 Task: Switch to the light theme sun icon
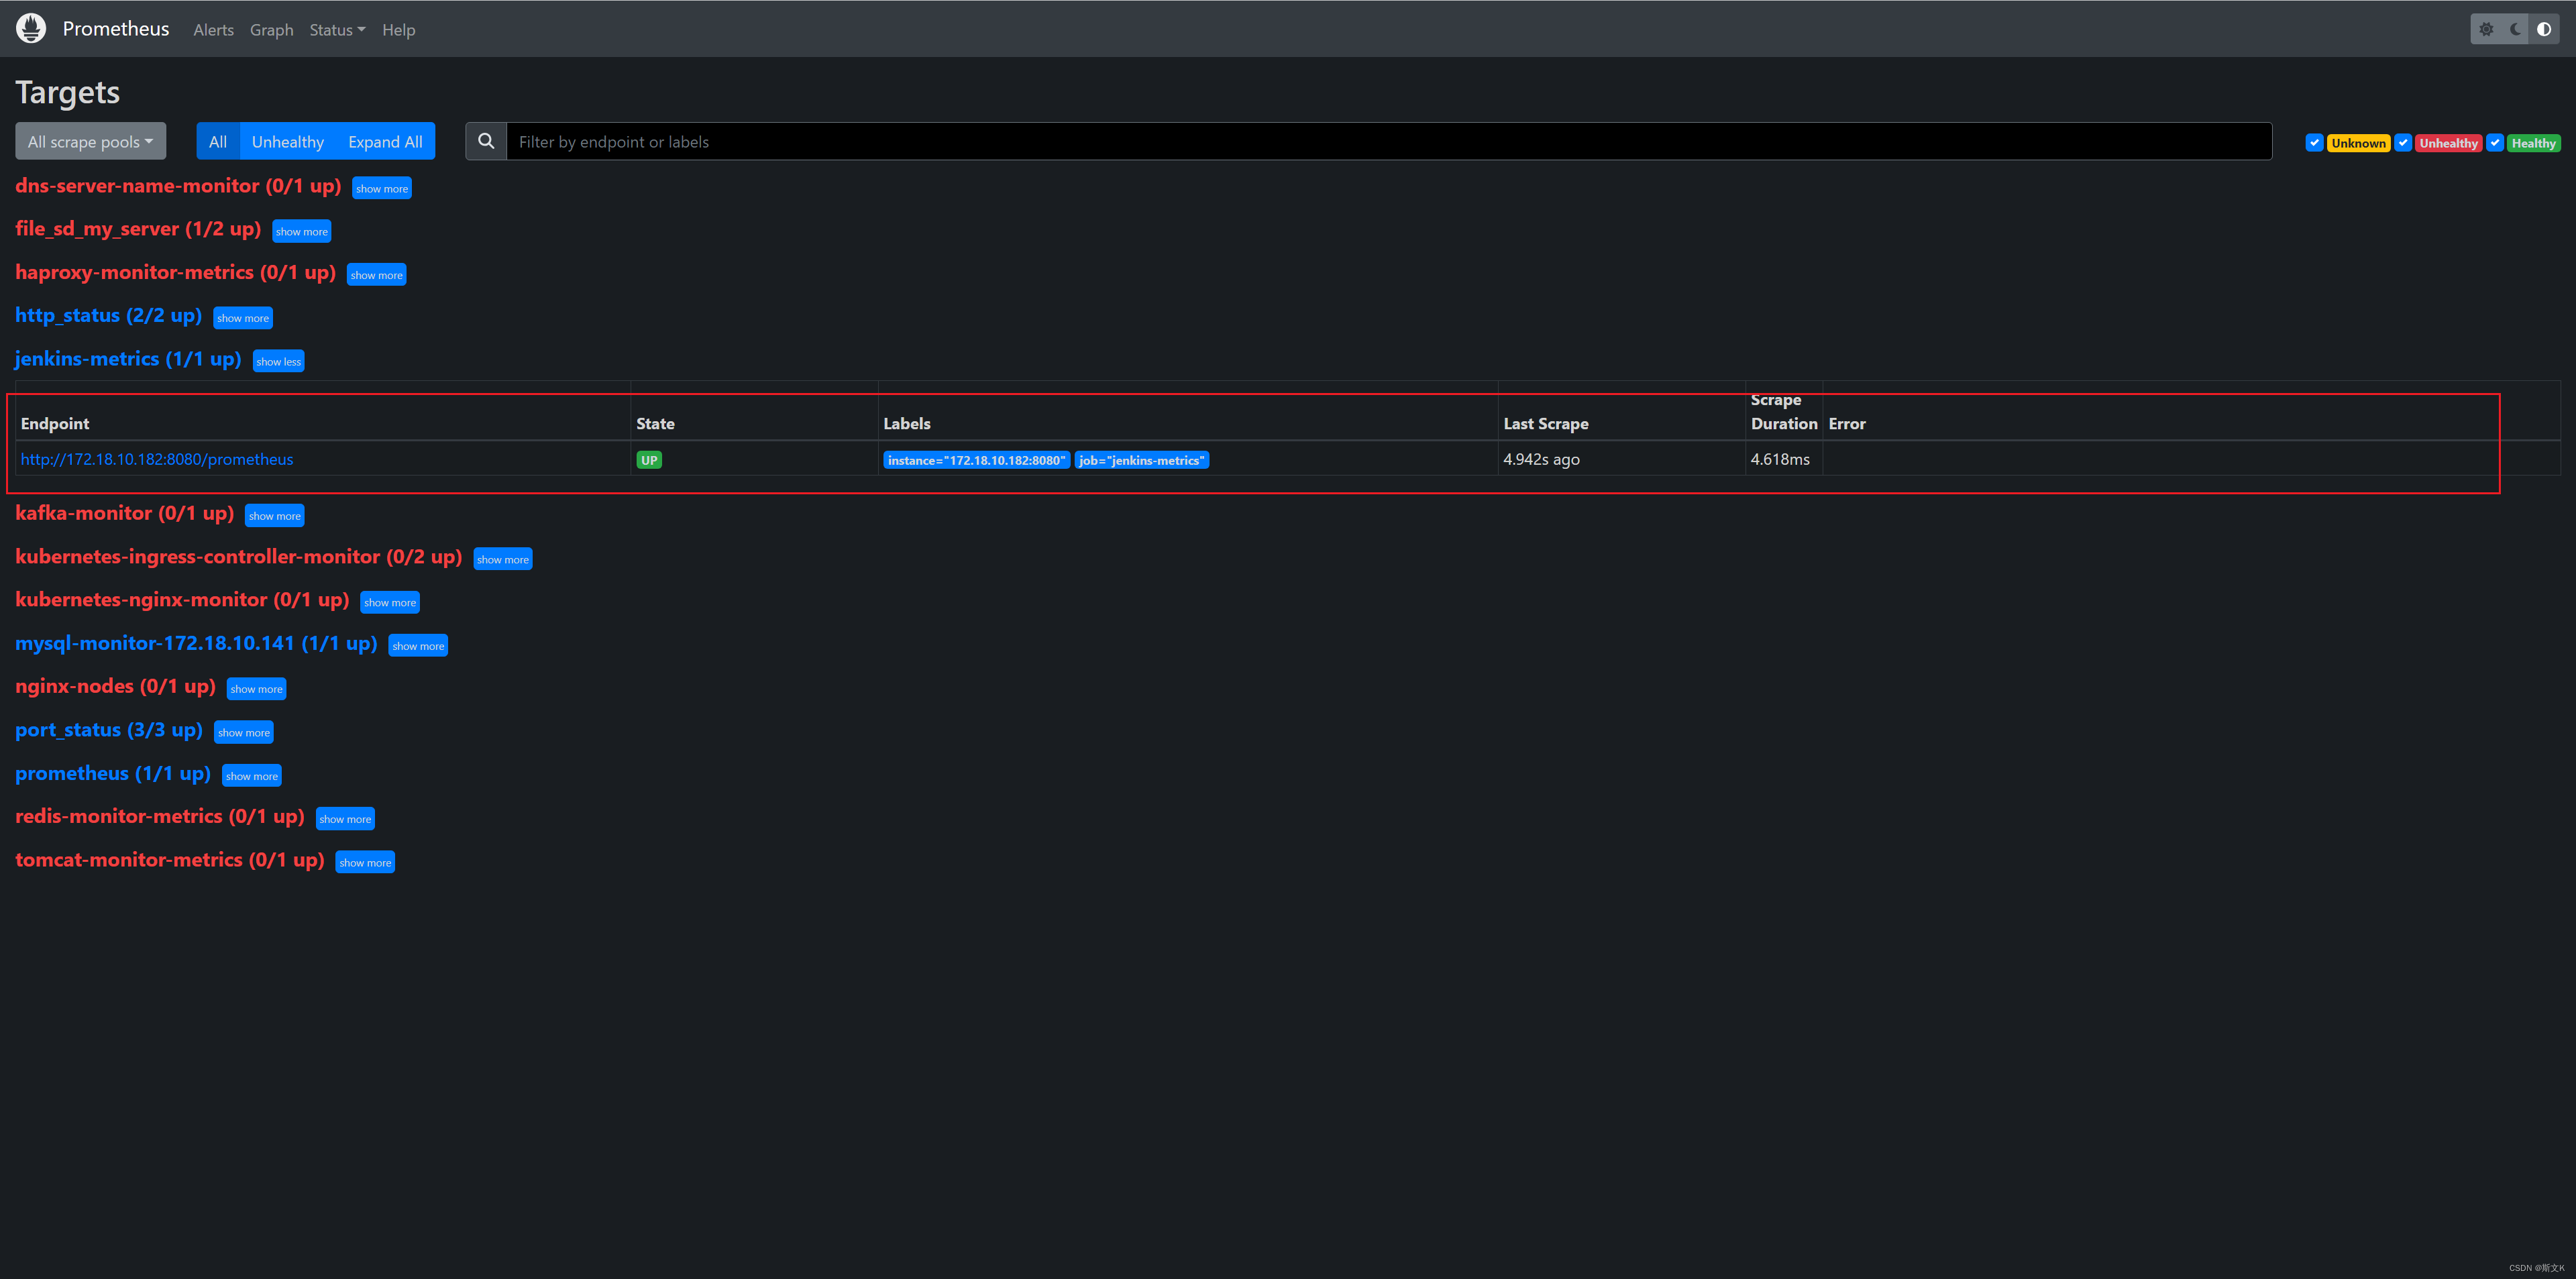point(2486,29)
